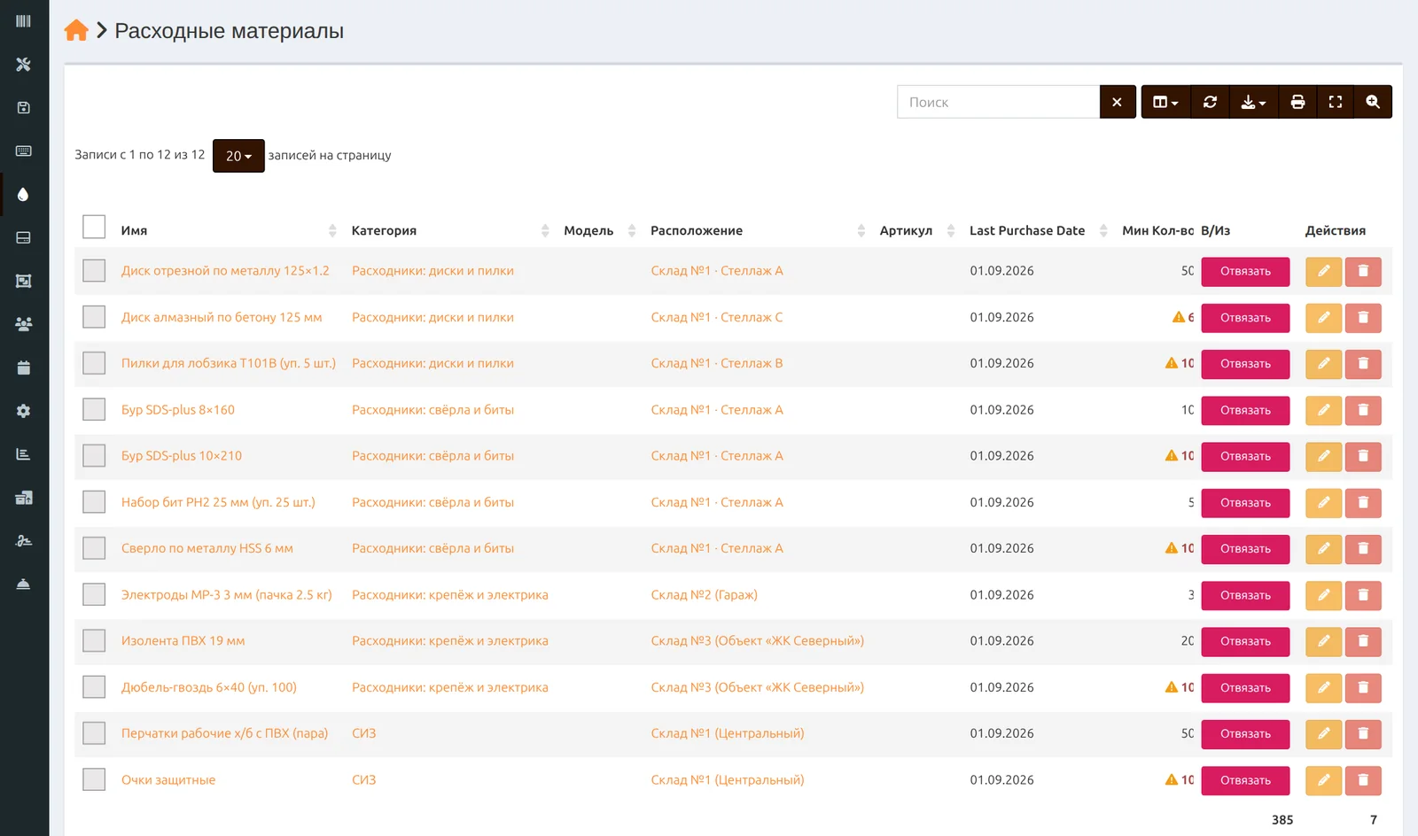This screenshot has height=836, width=1418.
Task: Tick the Сверло по металлу HSS checkbox
Action: coord(94,548)
